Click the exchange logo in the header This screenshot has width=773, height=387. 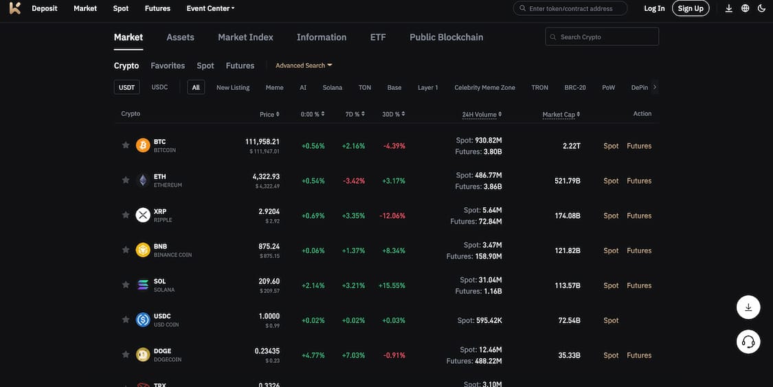[x=15, y=8]
